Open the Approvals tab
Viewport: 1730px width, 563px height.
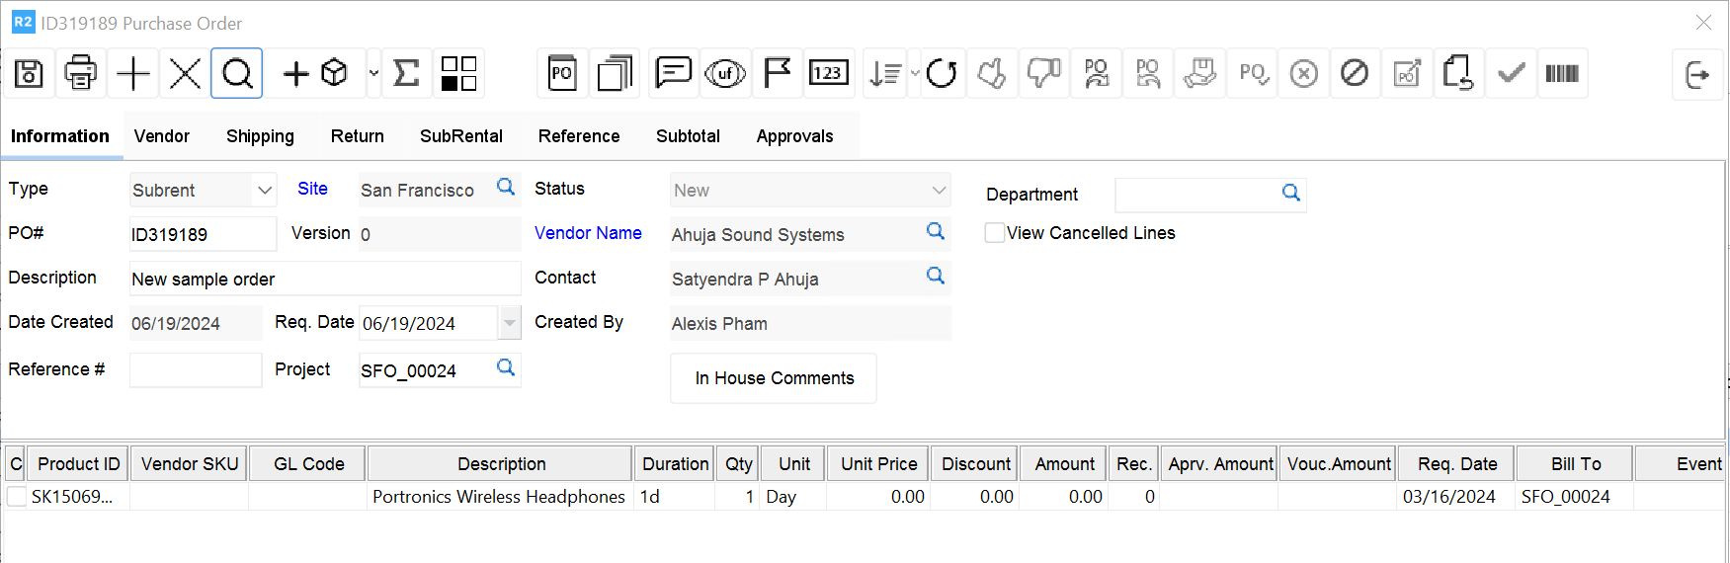point(794,136)
